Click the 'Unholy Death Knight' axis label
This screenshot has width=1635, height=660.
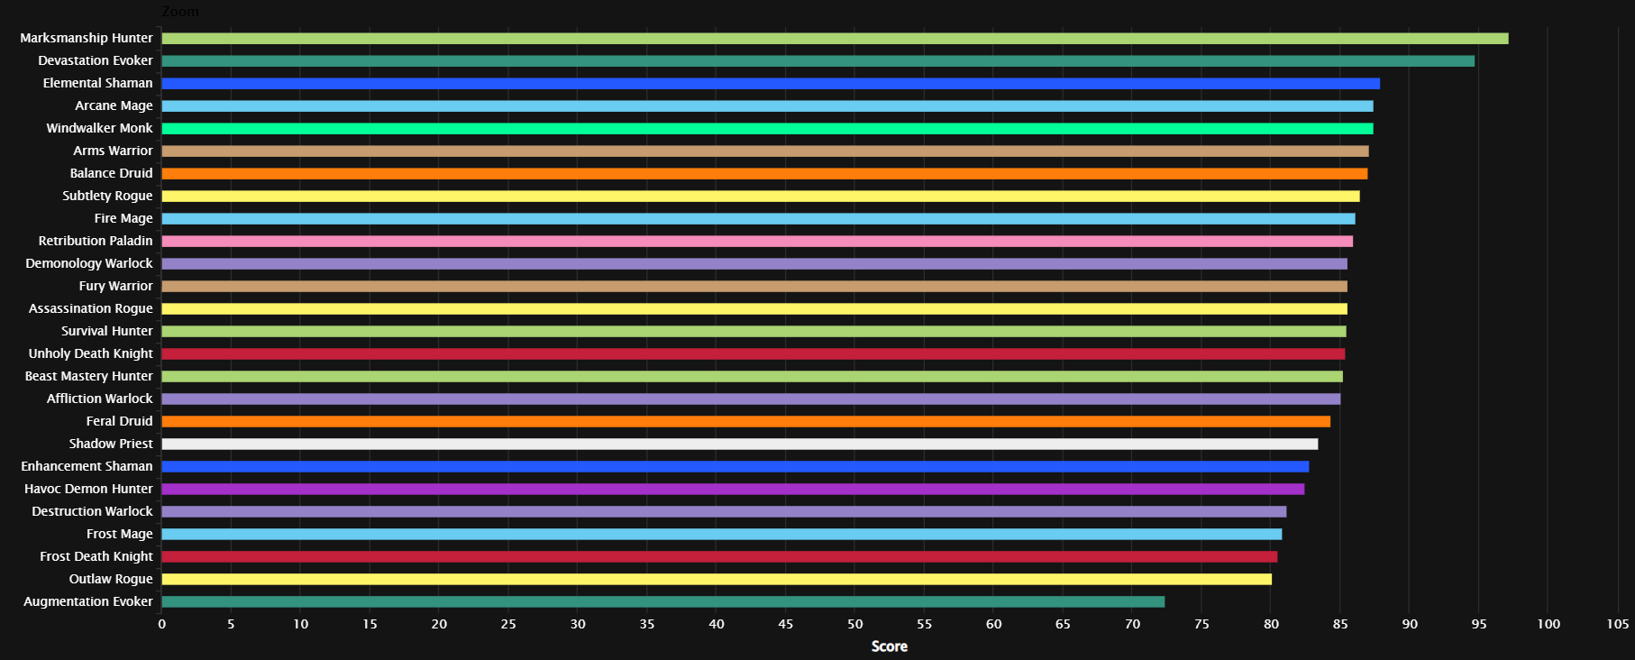click(x=91, y=353)
